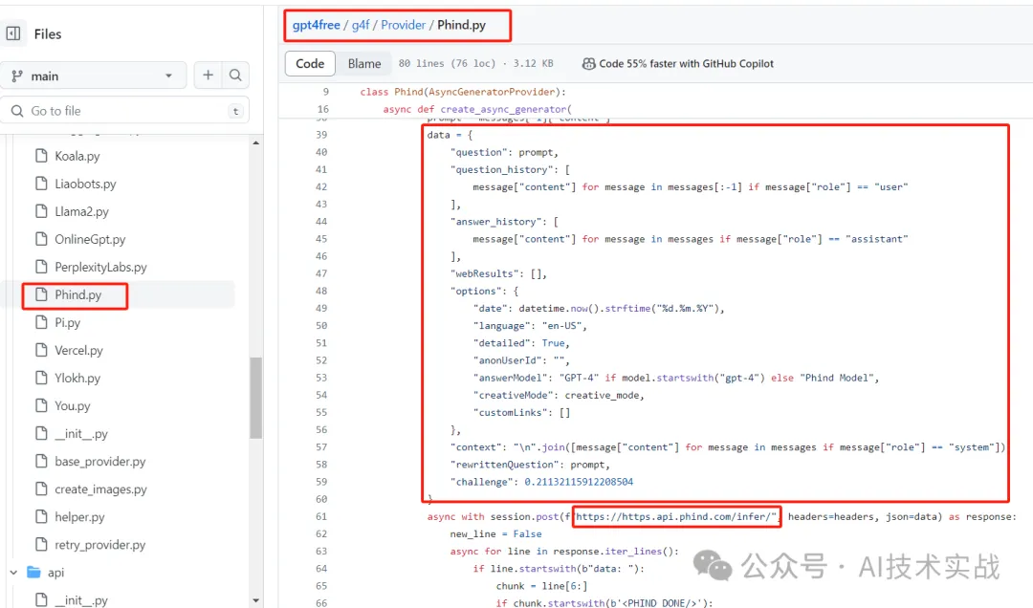Click the file icon beside Koala.py
The width and height of the screenshot is (1033, 608).
[x=41, y=156]
